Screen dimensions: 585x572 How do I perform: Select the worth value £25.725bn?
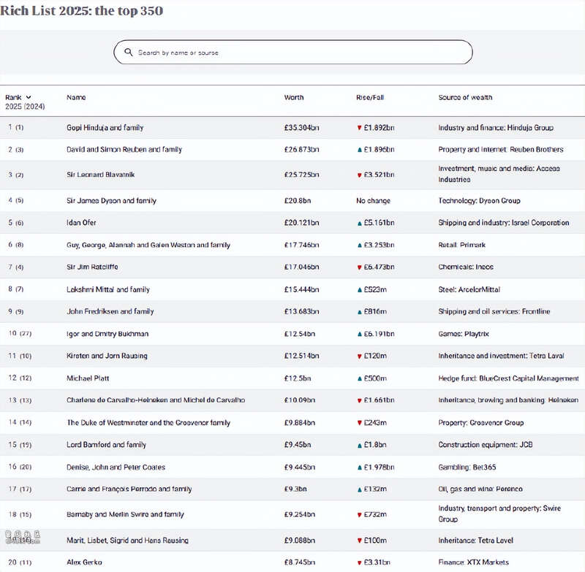301,175
